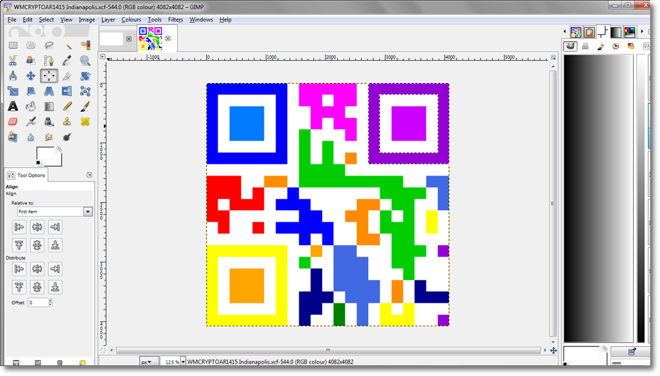Select the Paths tool
660x376 pixels.
point(49,61)
